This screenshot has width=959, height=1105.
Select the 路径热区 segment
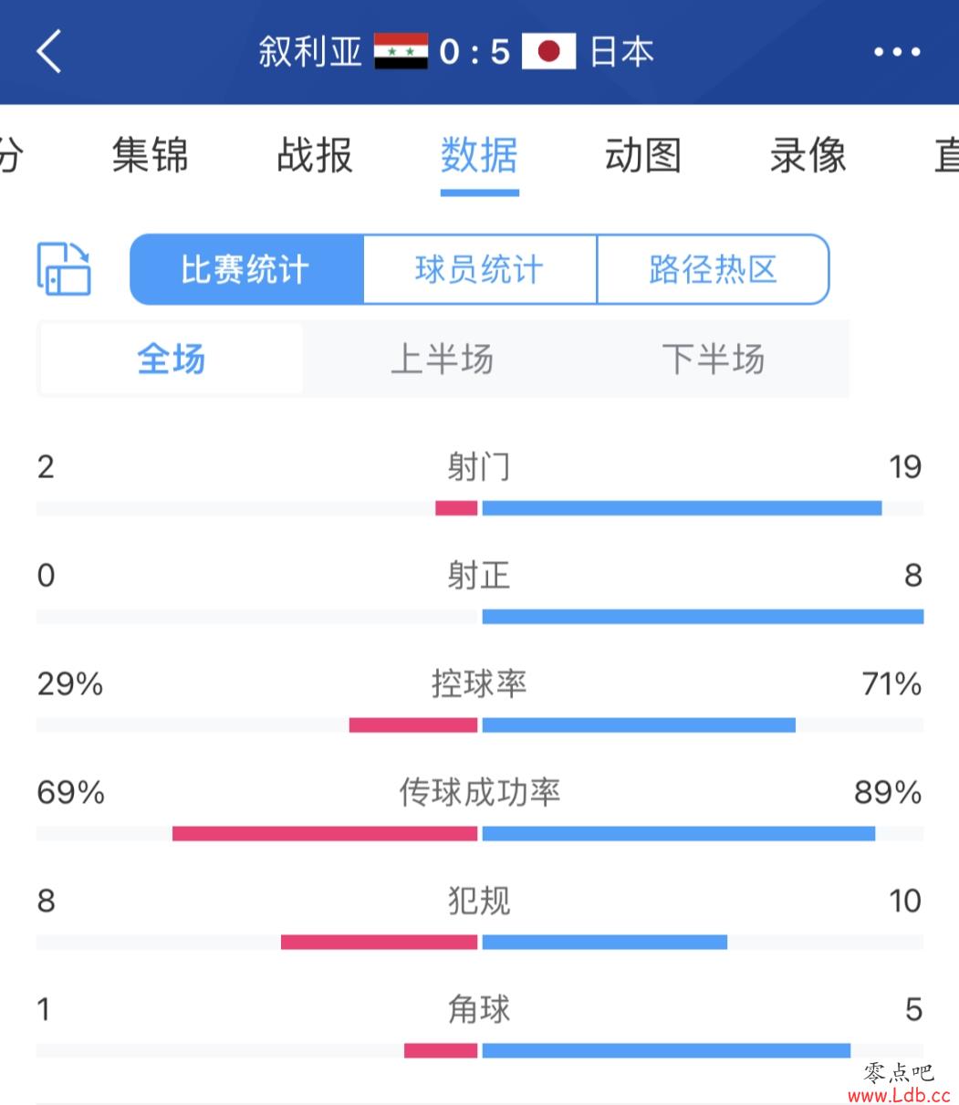point(714,269)
